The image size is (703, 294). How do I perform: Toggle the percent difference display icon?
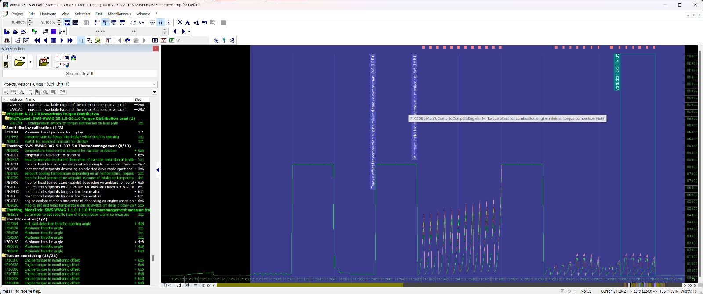[x=179, y=22]
